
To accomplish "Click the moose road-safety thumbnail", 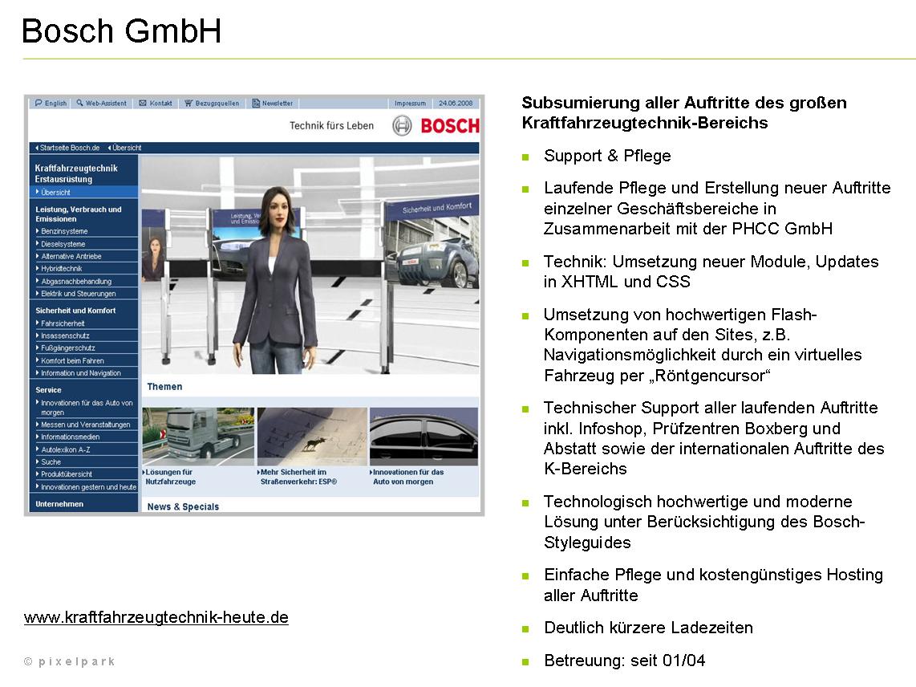I will click(x=313, y=437).
